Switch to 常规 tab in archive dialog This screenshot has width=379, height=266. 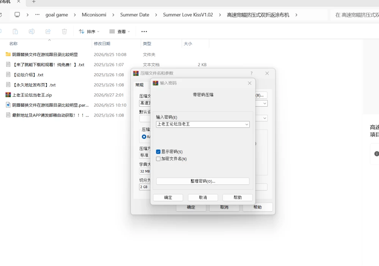(139, 85)
